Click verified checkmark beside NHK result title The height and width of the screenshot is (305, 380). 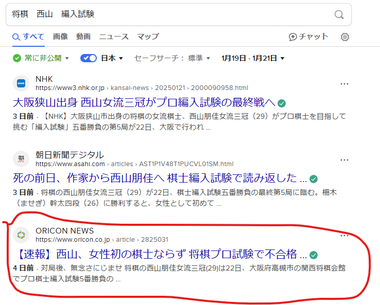[x=281, y=103]
